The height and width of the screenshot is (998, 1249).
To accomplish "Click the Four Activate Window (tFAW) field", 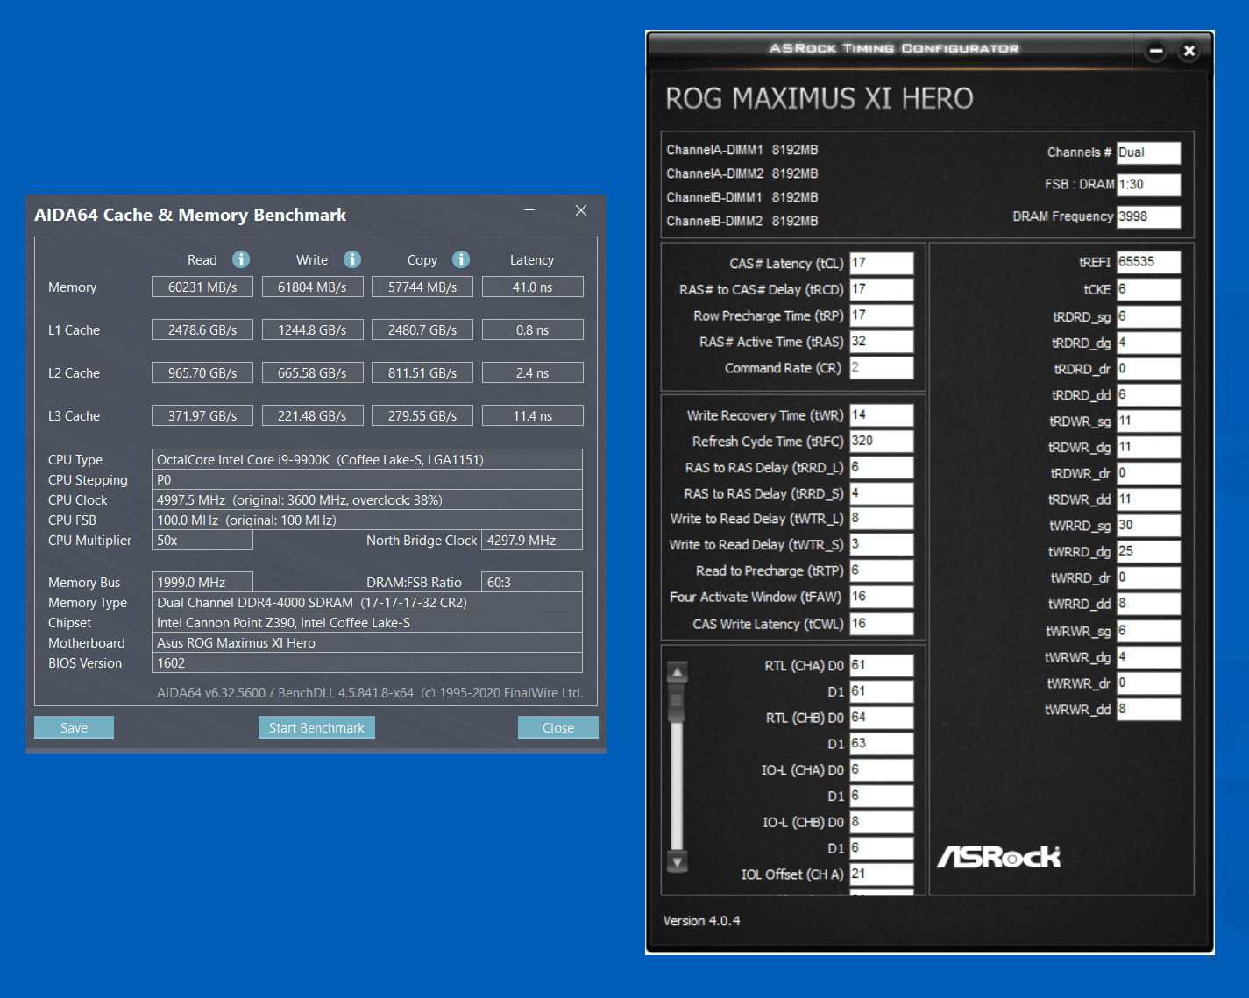I will click(882, 597).
